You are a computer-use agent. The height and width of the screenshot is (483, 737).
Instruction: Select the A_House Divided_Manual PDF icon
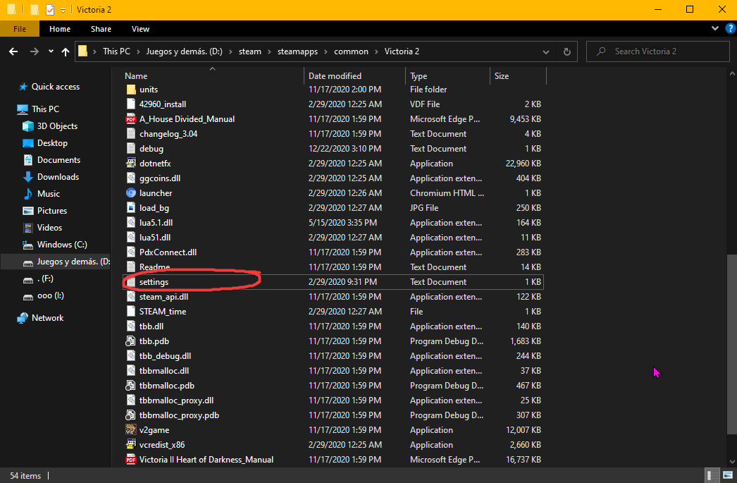pos(131,119)
